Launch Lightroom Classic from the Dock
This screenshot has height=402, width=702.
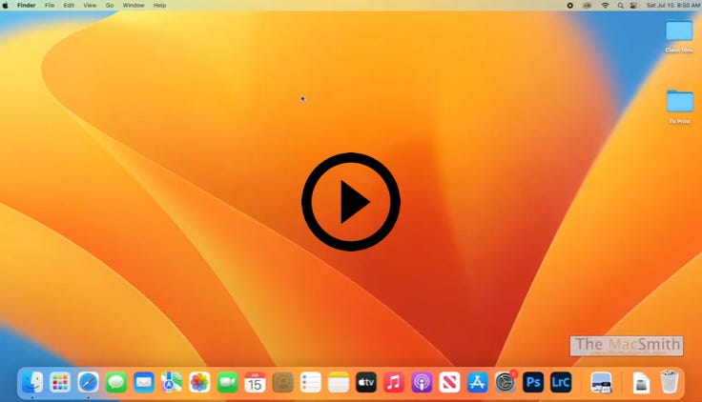coord(561,382)
